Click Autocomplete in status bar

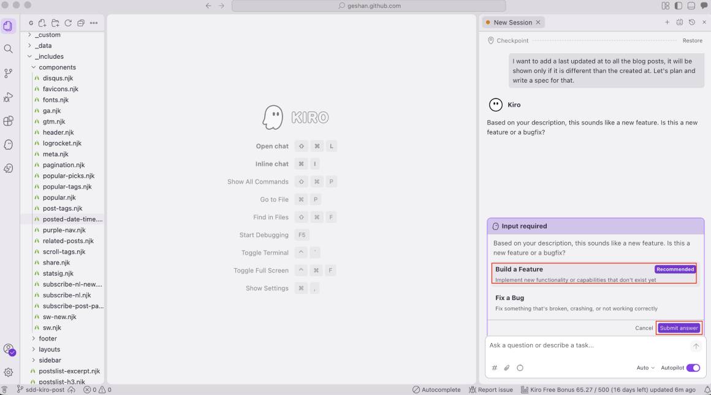point(436,389)
